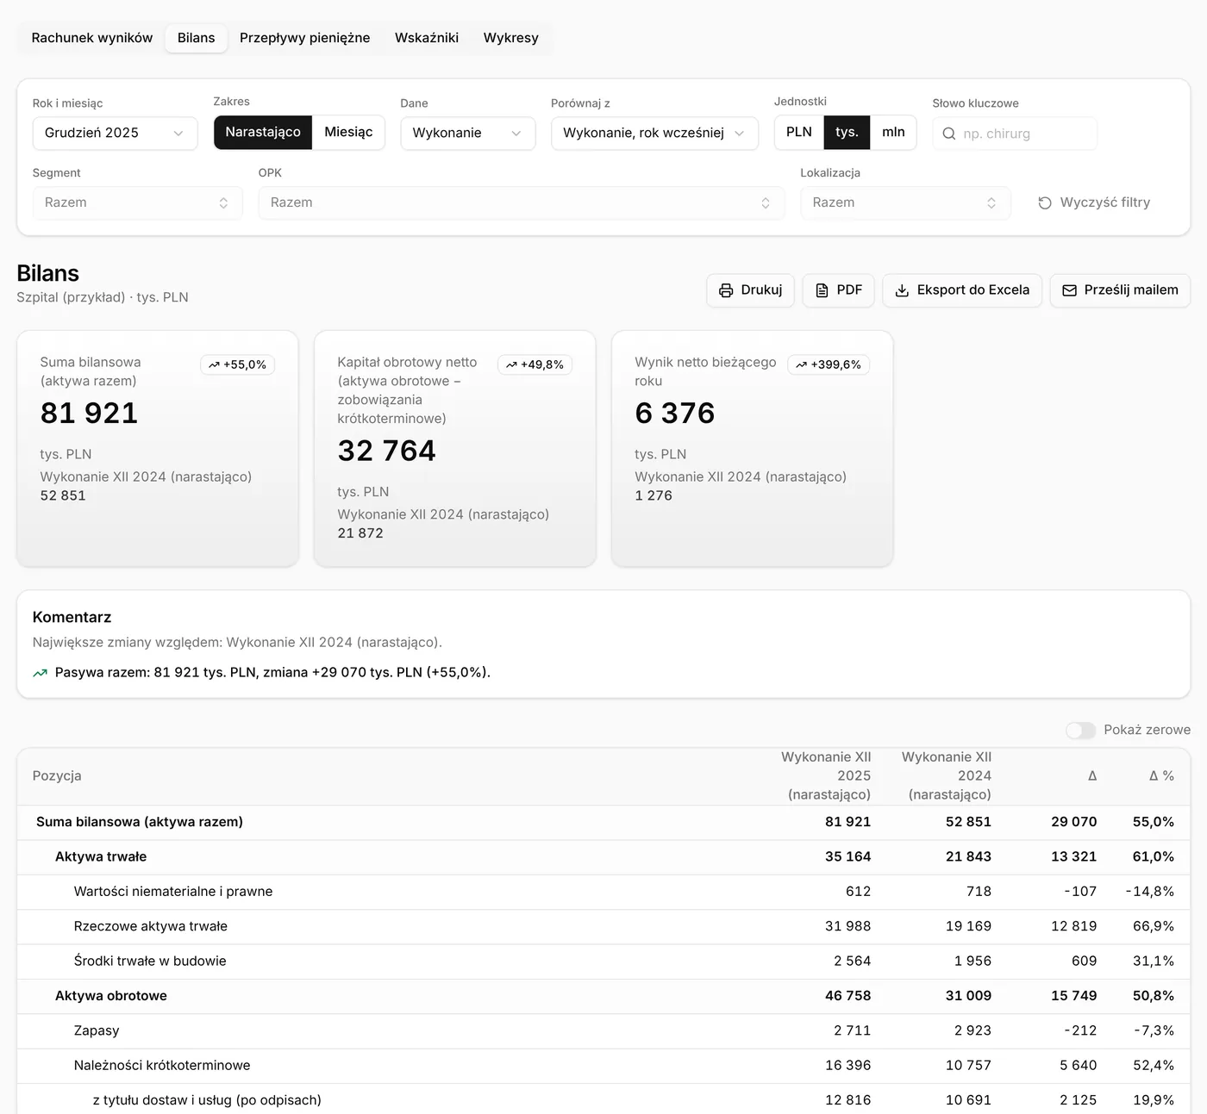Switch to the Rachunek wyników tab

pyautogui.click(x=92, y=38)
